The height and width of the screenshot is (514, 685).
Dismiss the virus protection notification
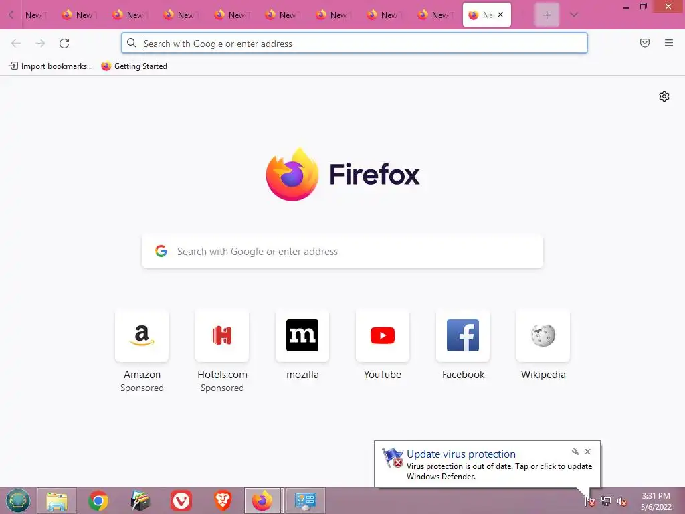point(587,452)
